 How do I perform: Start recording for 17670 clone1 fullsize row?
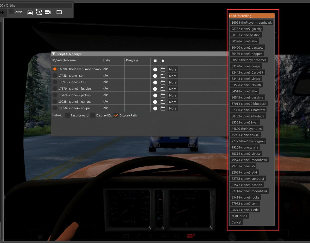(155, 89)
